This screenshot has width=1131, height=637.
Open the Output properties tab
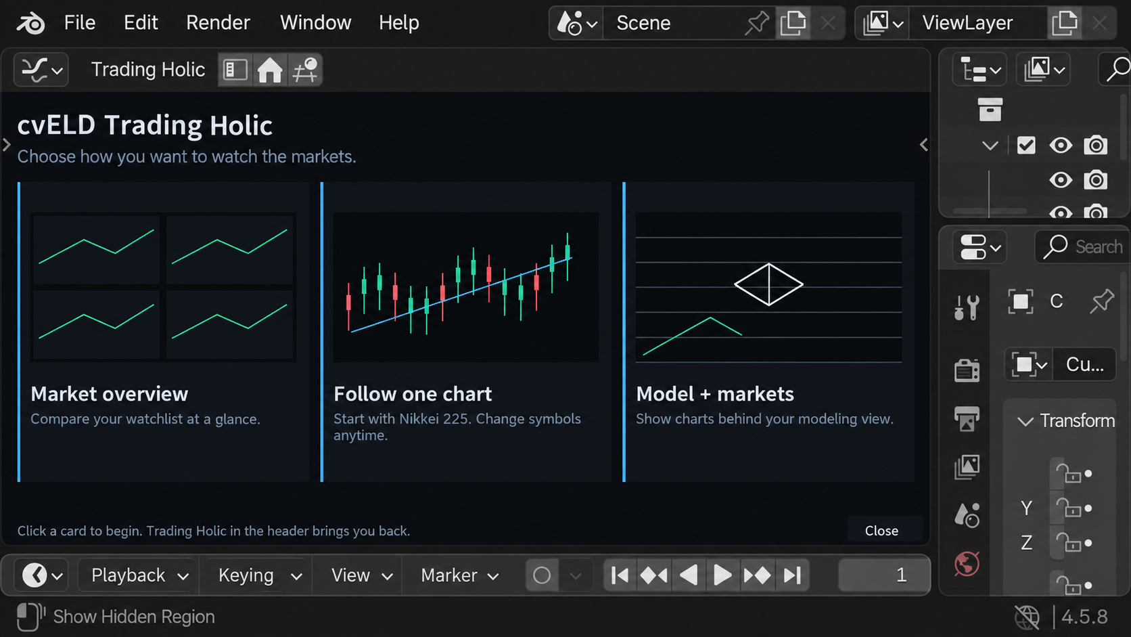tap(967, 418)
